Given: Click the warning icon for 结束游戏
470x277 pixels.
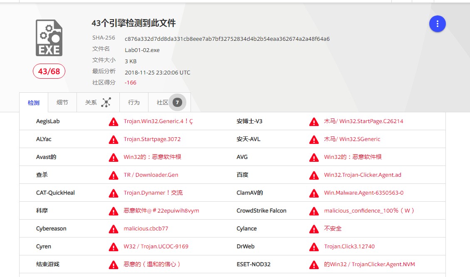Looking at the screenshot, I should (113, 265).
